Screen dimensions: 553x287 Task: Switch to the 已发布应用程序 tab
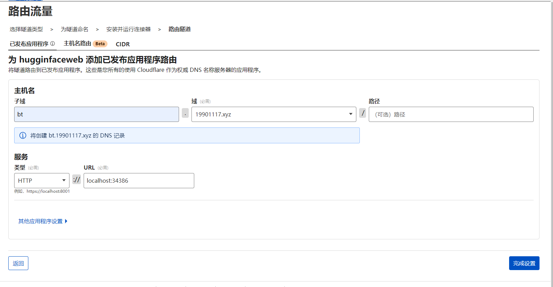(x=29, y=44)
